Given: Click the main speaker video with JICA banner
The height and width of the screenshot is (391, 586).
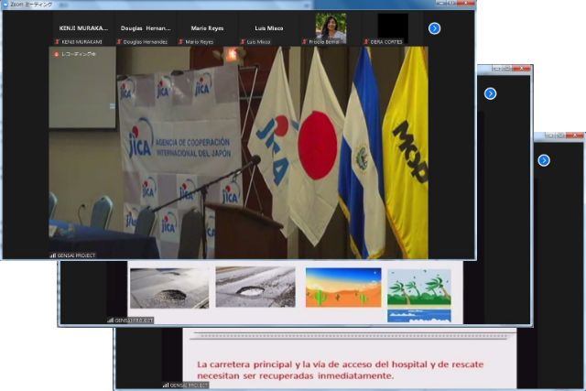Looking at the screenshot, I should [x=238, y=153].
